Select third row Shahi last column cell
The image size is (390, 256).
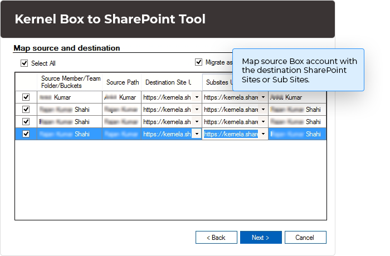[297, 121]
